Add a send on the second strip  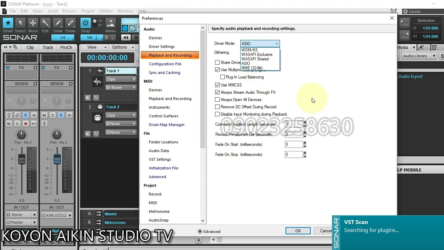point(71,84)
